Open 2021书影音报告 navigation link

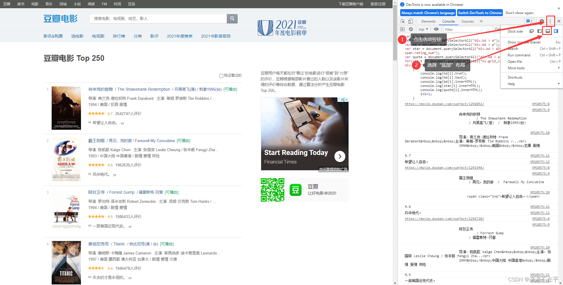coord(216,36)
